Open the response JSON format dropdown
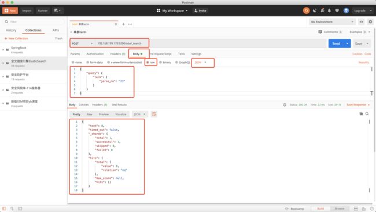 tap(139, 114)
